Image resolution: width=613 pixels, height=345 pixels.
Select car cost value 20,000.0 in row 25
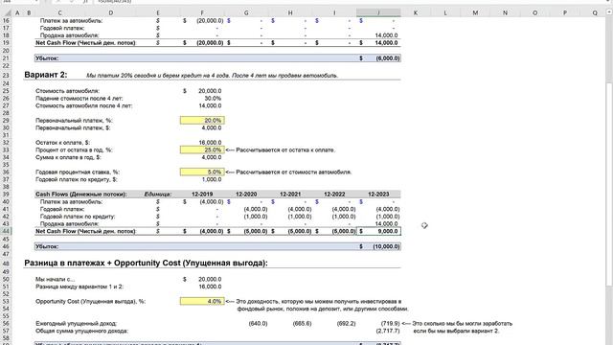tap(202, 91)
